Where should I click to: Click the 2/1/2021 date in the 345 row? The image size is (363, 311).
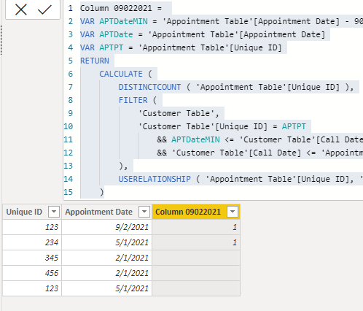(107, 258)
